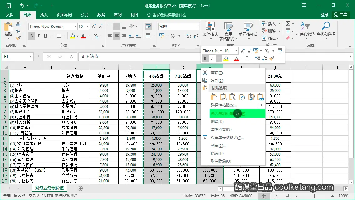The height and width of the screenshot is (200, 355).
Task: Select the 财务业务报价值 sheet tab
Action: pyautogui.click(x=50, y=188)
